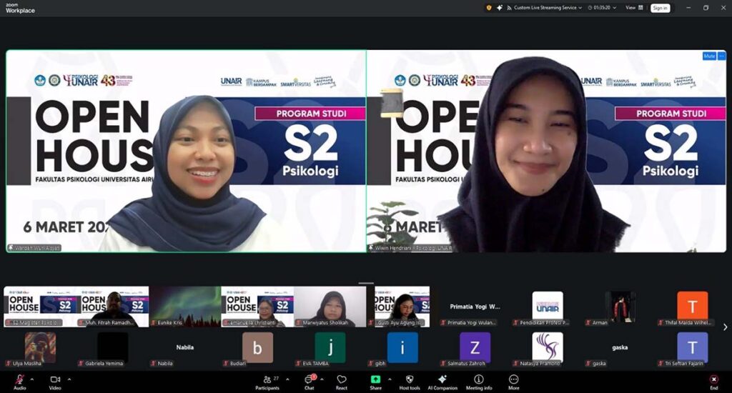Open Host tools shield icon
This screenshot has height=393, width=732.
point(409,382)
